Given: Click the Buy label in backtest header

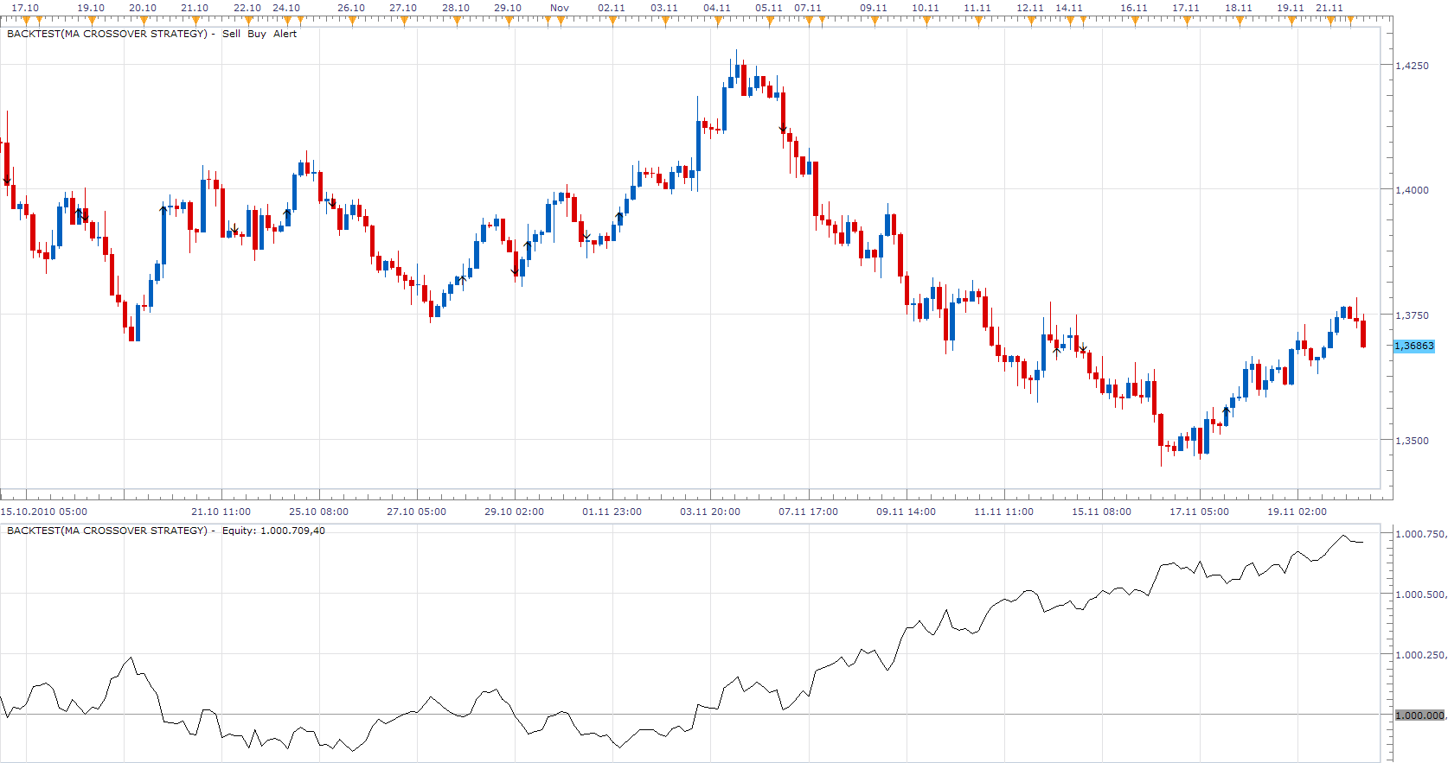Looking at the screenshot, I should pyautogui.click(x=257, y=34).
